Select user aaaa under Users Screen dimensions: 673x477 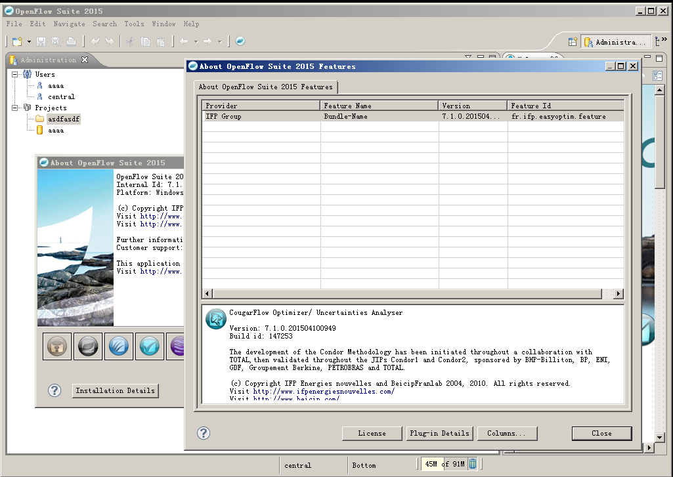(56, 86)
